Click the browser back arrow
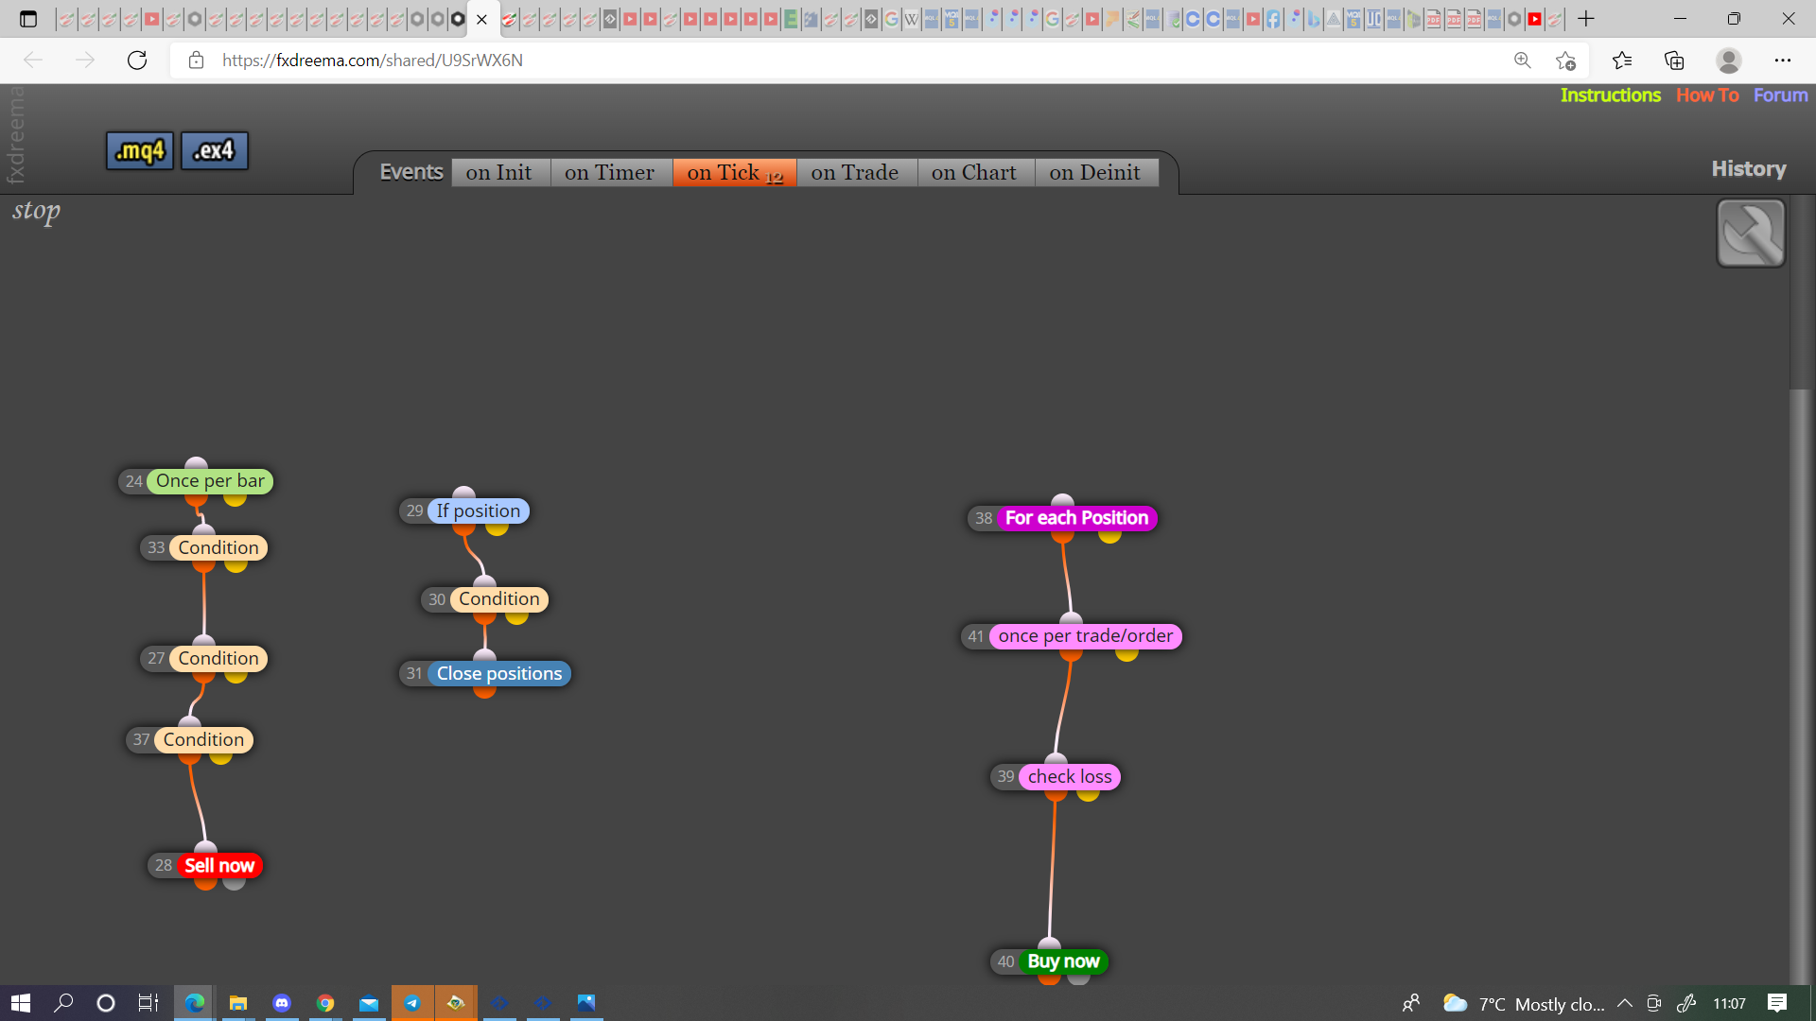This screenshot has width=1816, height=1021. [33, 61]
